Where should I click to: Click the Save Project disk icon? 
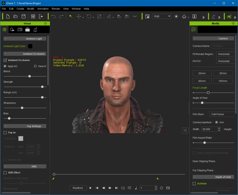tap(23, 16)
